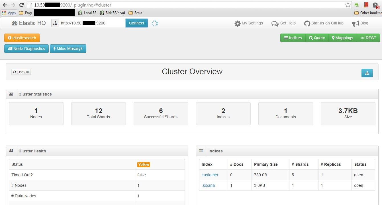Viewport: 382px width, 205px height.
Task: Refresh cluster data using the 11:23:10 refresh button
Action: pos(21,72)
